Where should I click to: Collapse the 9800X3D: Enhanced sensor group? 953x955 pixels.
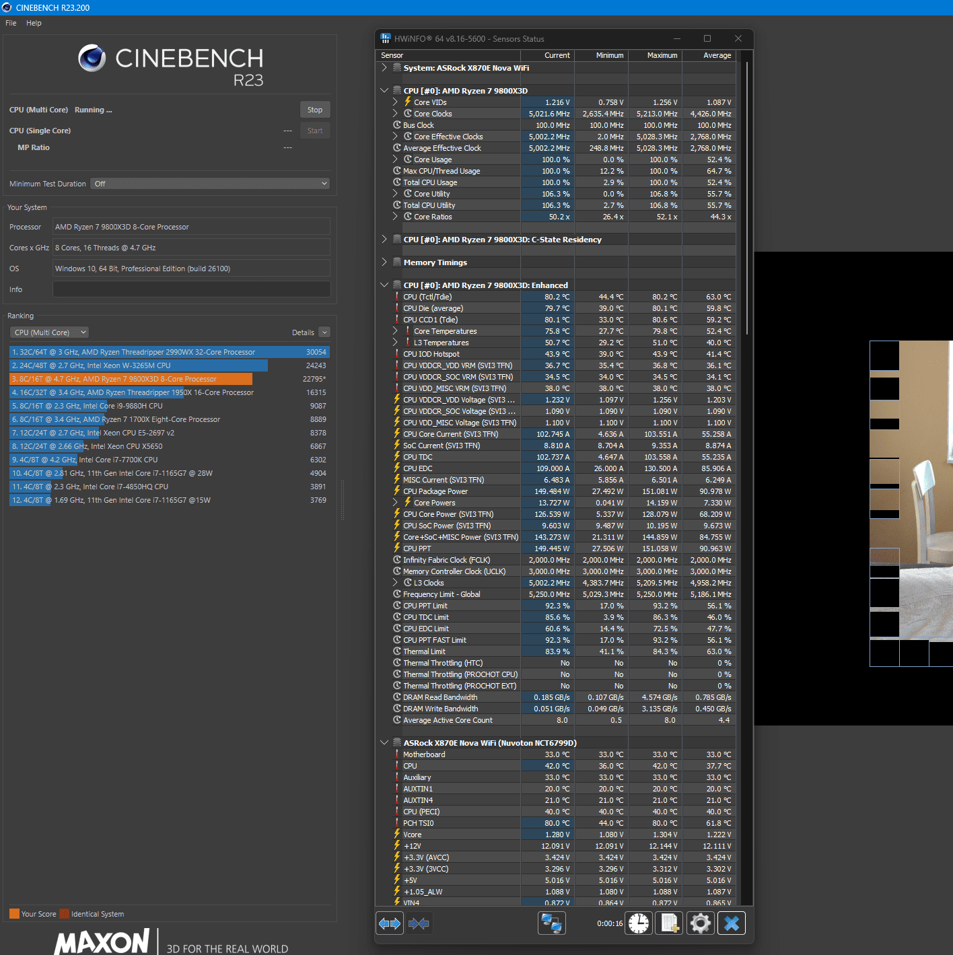(384, 285)
